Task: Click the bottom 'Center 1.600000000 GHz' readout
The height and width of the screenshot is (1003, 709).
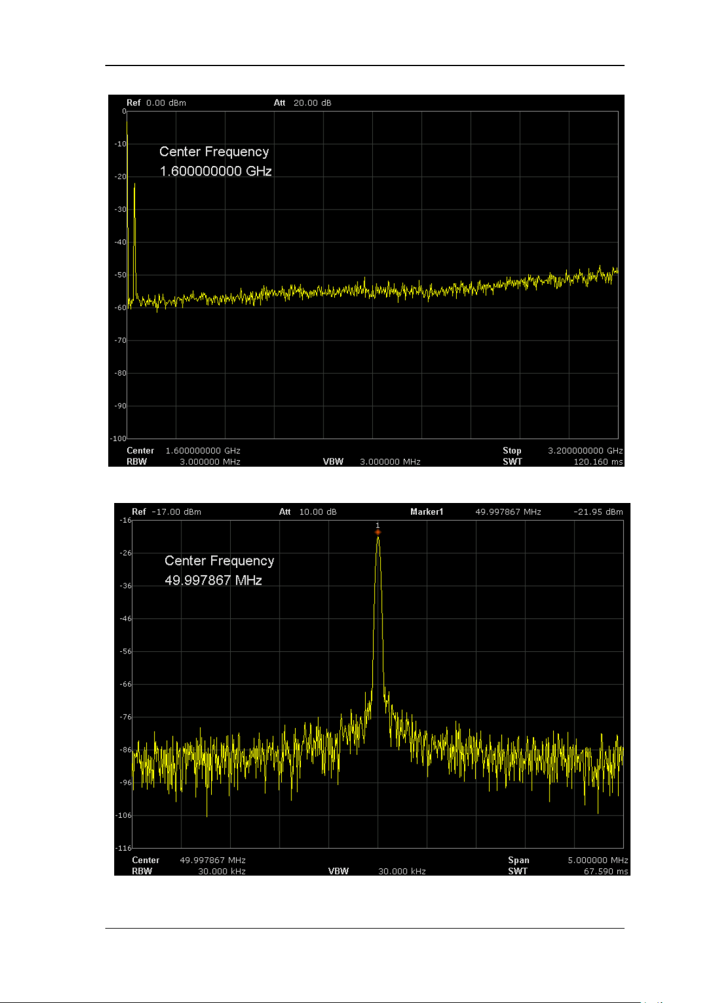Action: tap(183, 451)
